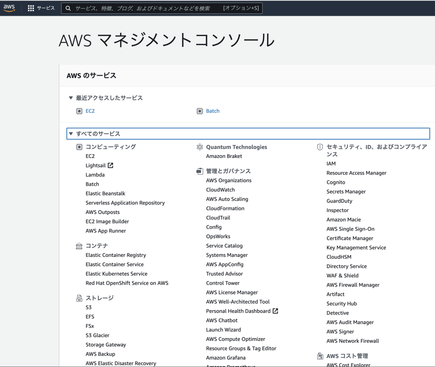Image resolution: width=435 pixels, height=367 pixels.
Task: Open AWS Outposts
Action: click(x=103, y=212)
